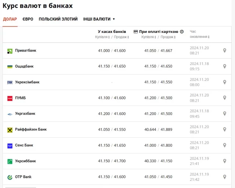Click the Raiffeisen Bank logo icon
Screen dimensions: 235x188
coord(10,130)
